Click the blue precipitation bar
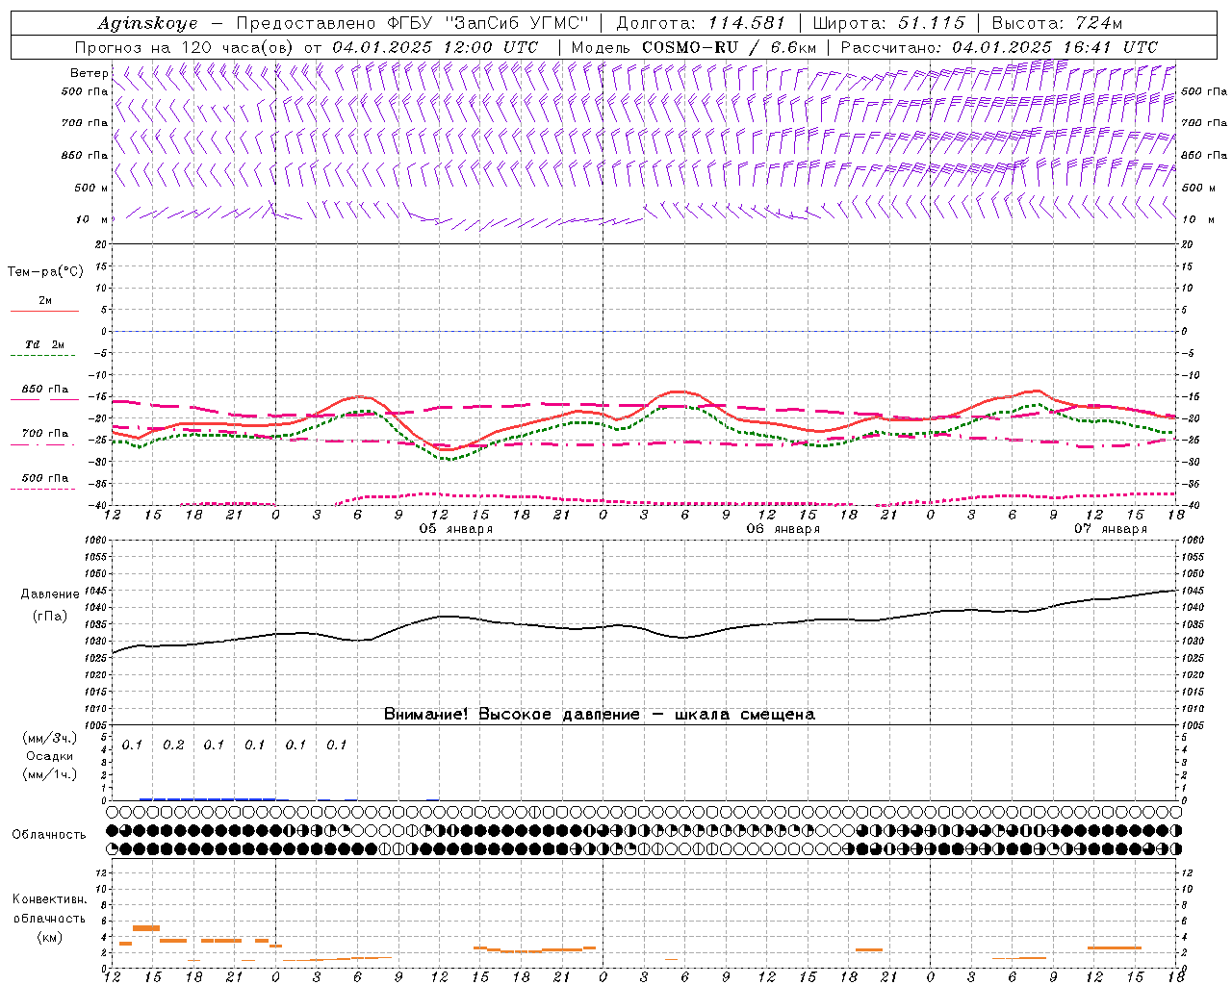This screenshot has width=1232, height=985. pyautogui.click(x=207, y=798)
